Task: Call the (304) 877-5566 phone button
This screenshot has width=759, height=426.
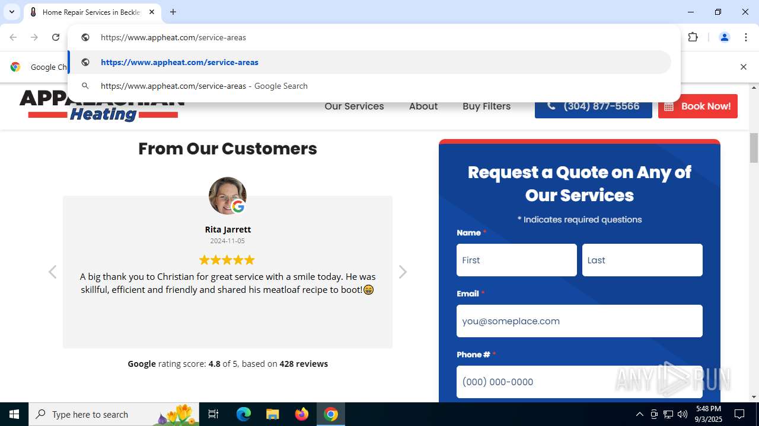Action: point(594,106)
